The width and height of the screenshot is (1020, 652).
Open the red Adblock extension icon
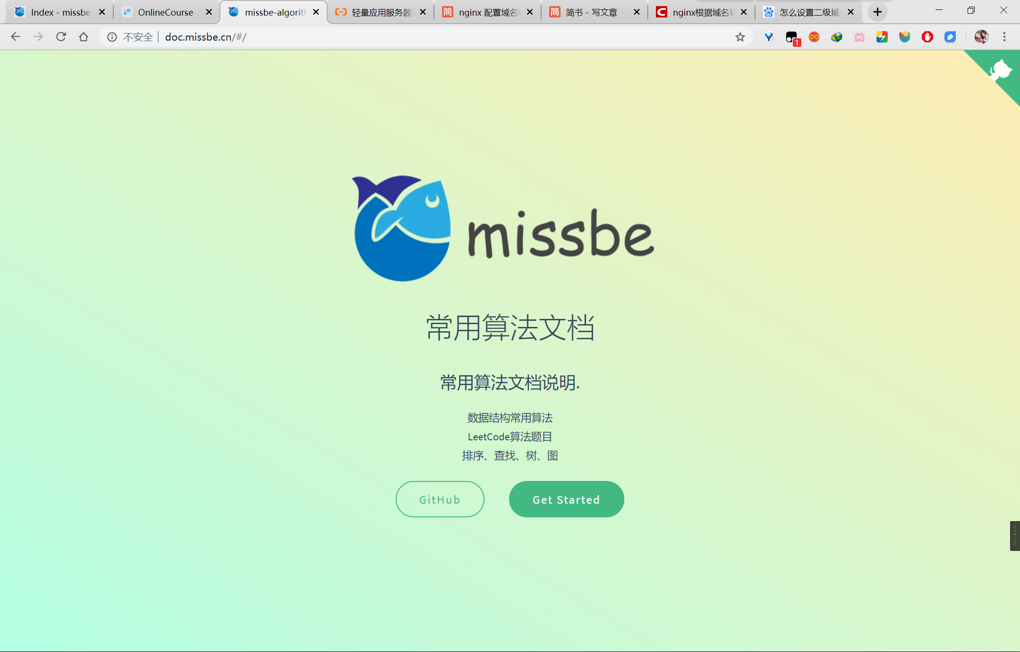pyautogui.click(x=927, y=37)
